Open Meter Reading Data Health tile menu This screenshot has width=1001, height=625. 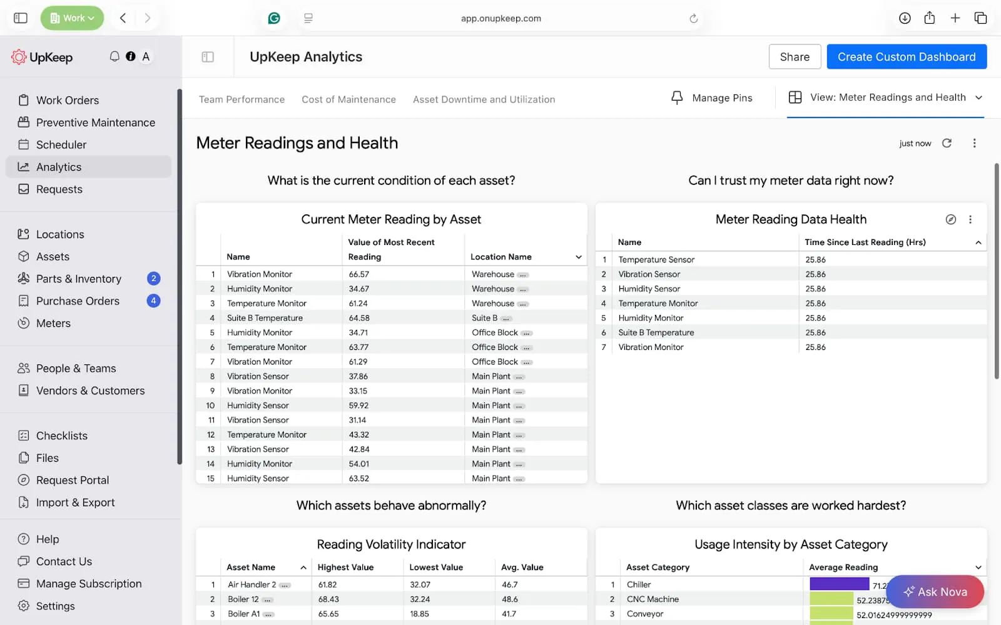pyautogui.click(x=970, y=219)
